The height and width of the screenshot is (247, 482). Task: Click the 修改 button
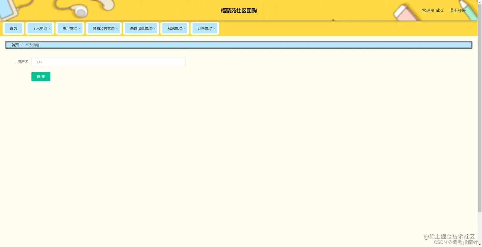(41, 77)
